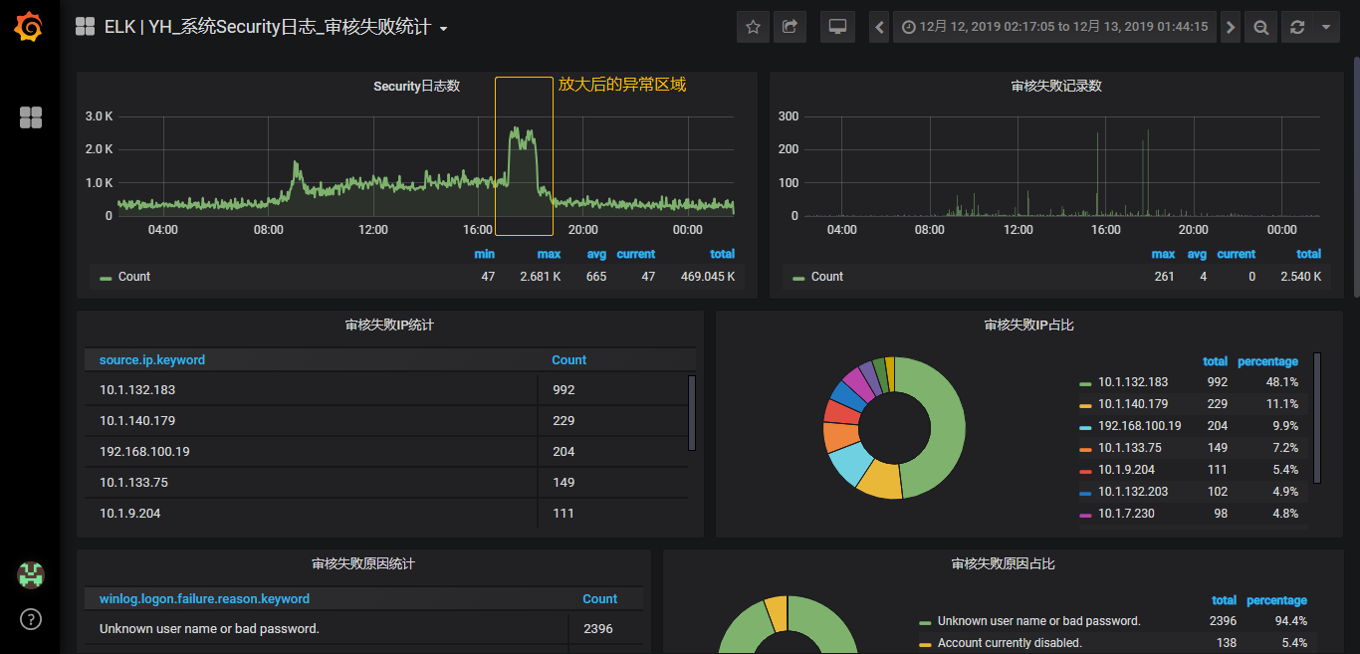Sort IP table by Count column
1360x654 pixels.
[x=568, y=360]
